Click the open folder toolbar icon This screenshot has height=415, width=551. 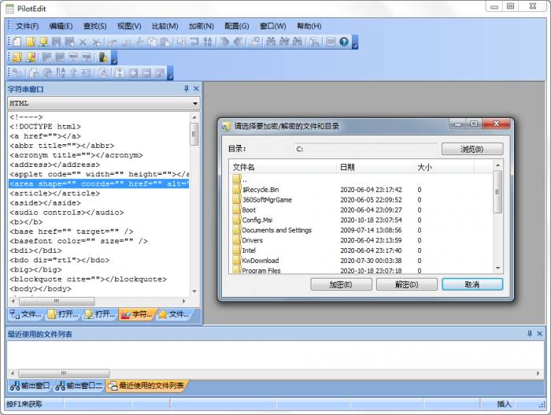tap(30, 42)
